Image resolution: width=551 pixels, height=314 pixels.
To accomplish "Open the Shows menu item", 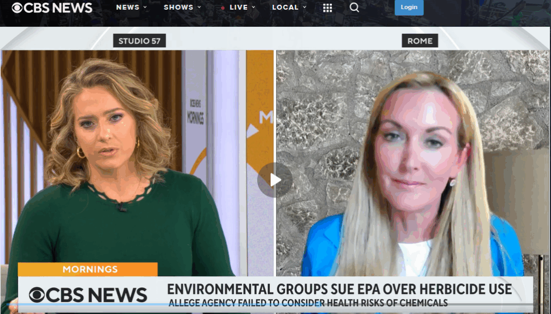I will [178, 8].
